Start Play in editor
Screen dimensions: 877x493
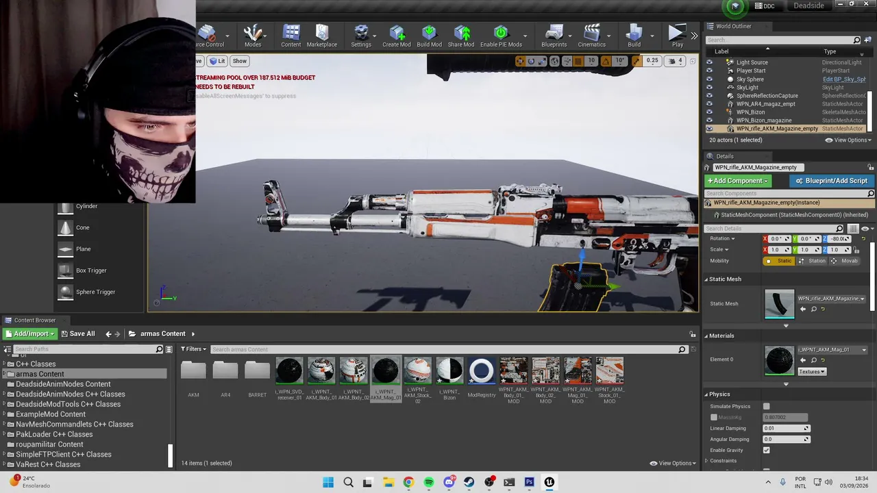(677, 36)
